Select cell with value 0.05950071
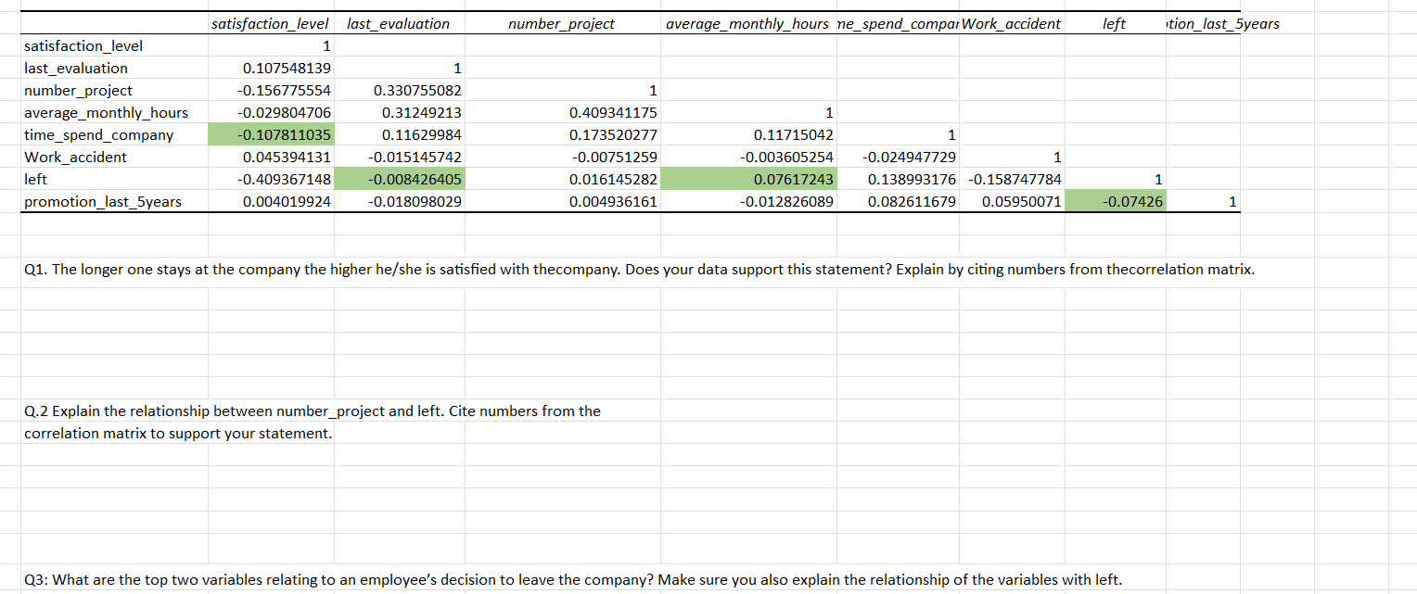The image size is (1417, 594). click(1012, 201)
